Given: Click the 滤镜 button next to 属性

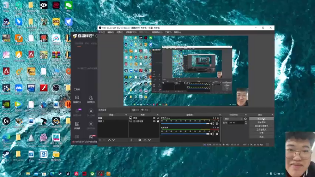Looking at the screenshot, I should pyautogui.click(x=145, y=110).
